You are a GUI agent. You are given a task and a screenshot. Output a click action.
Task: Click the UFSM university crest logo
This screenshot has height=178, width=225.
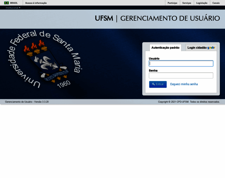(x=44, y=59)
